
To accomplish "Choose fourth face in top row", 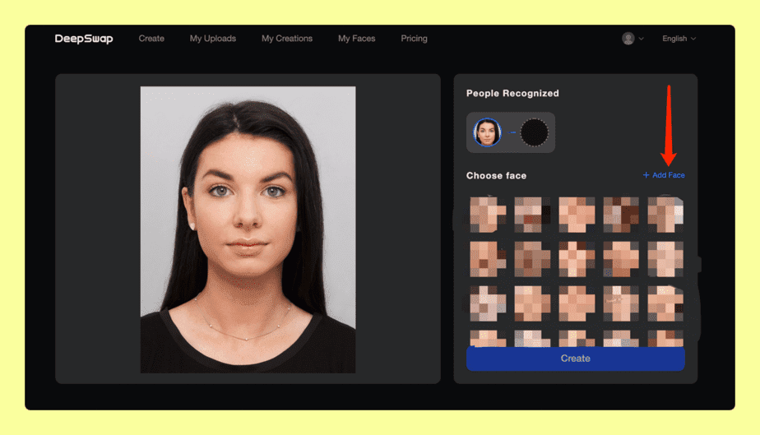I will click(621, 214).
